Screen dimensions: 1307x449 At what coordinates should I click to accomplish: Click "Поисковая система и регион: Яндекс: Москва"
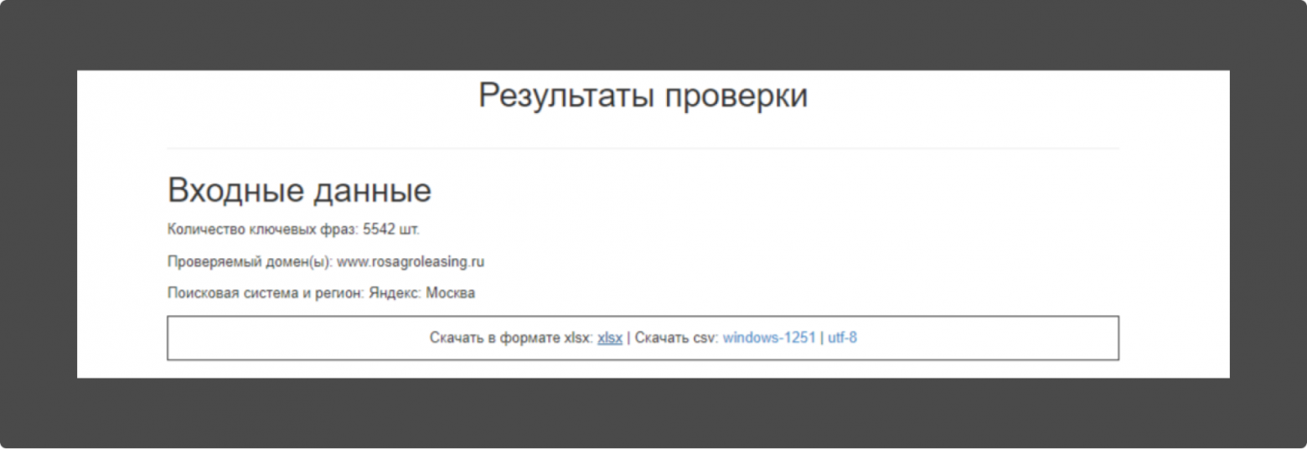tap(321, 293)
